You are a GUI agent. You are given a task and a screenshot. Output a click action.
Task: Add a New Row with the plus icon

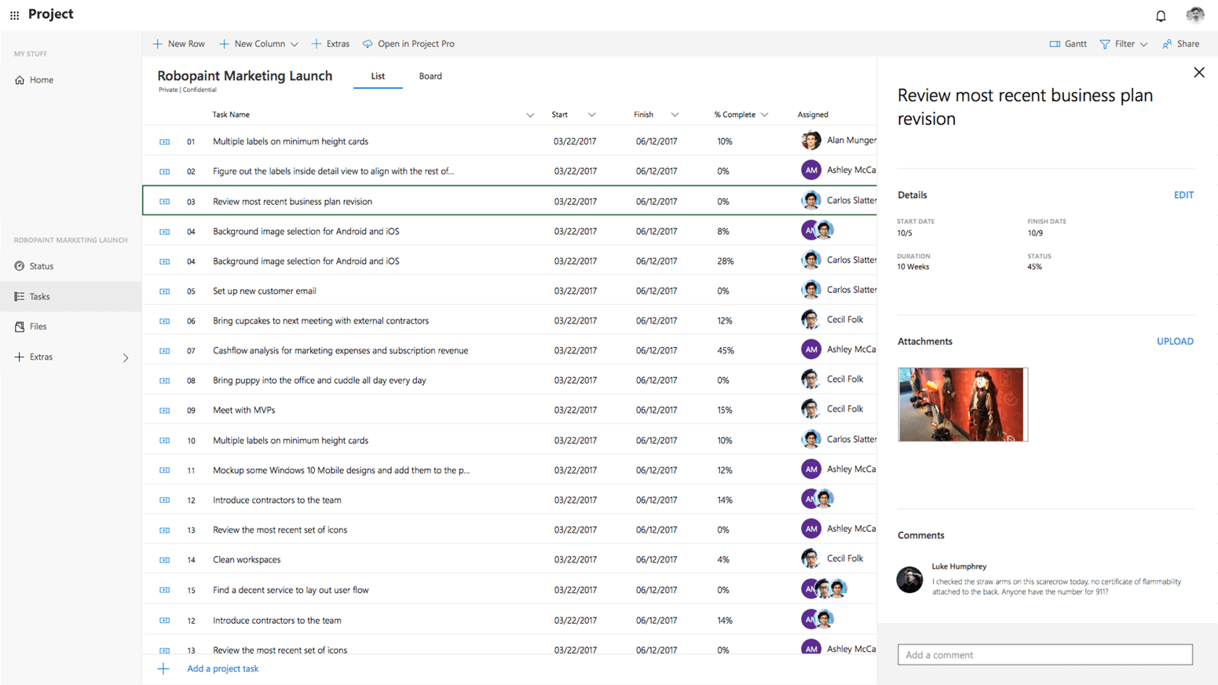[178, 44]
